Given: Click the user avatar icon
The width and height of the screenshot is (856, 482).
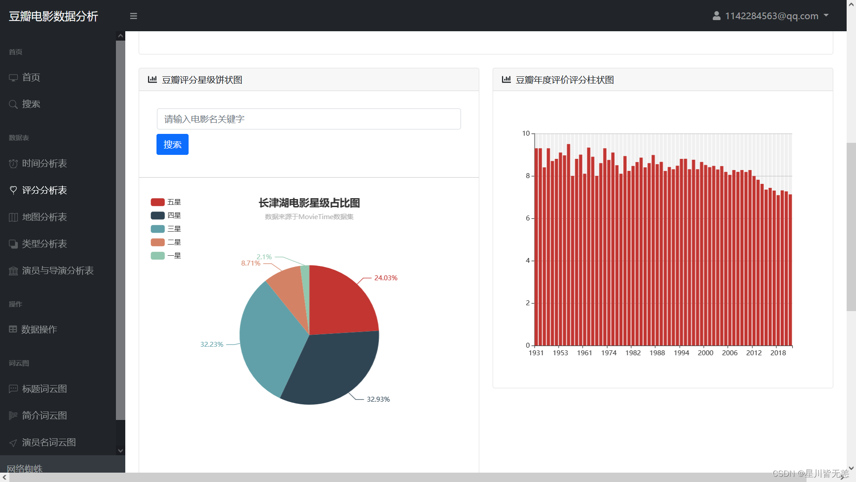Looking at the screenshot, I should click(716, 16).
